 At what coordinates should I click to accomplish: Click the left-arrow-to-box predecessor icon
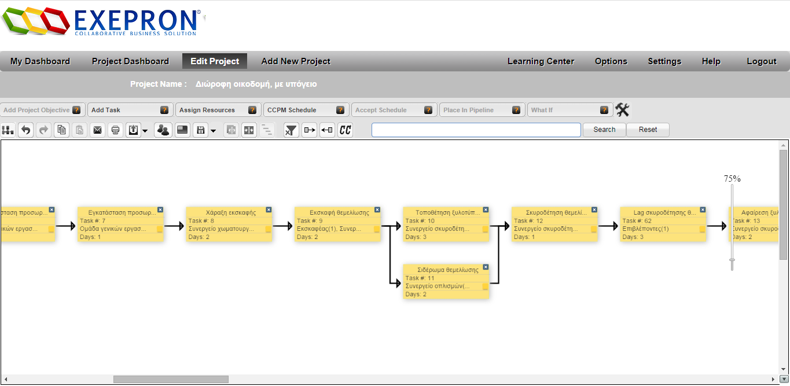pyautogui.click(x=327, y=130)
